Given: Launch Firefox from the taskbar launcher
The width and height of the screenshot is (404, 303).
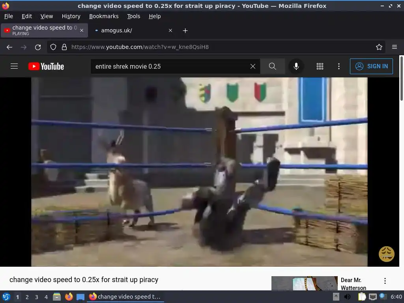Looking at the screenshot, I should [69, 297].
